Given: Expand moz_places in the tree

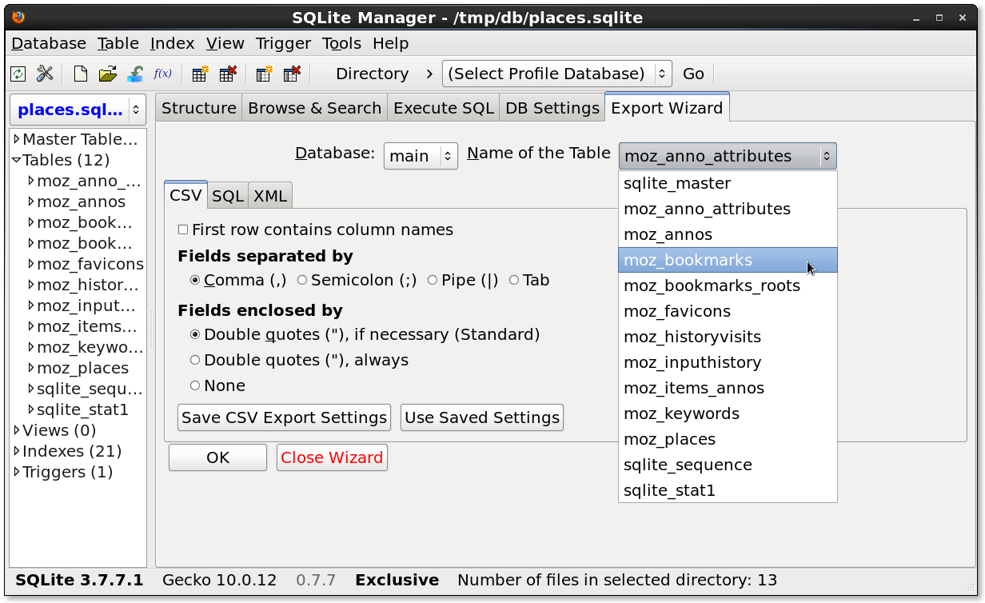Looking at the screenshot, I should 31,368.
